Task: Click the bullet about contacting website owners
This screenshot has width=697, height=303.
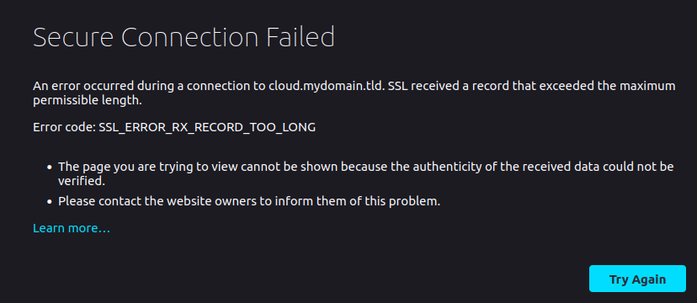Action: pyautogui.click(x=249, y=201)
